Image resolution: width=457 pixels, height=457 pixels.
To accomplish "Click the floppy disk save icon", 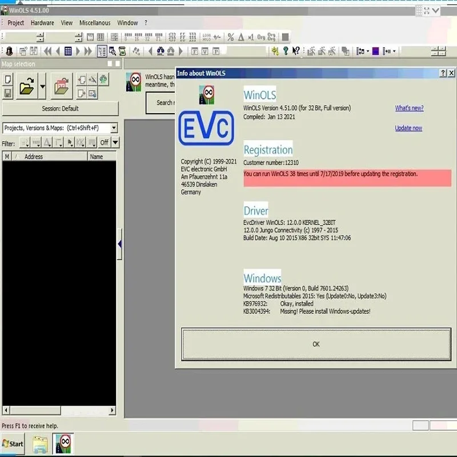I will (8, 93).
